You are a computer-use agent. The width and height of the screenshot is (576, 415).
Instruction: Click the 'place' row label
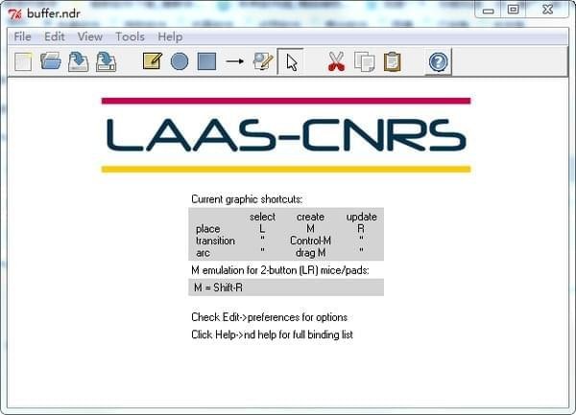[208, 229]
